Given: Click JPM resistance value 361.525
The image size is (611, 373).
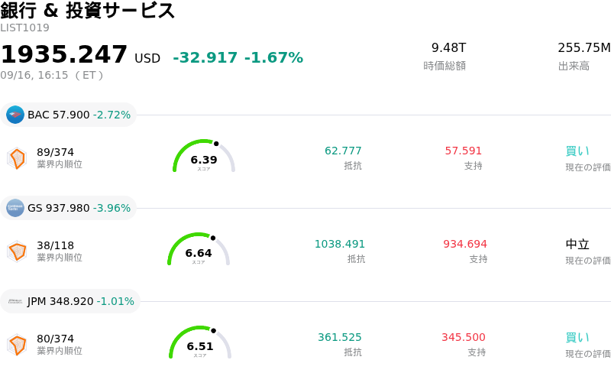Looking at the screenshot, I should tap(339, 337).
